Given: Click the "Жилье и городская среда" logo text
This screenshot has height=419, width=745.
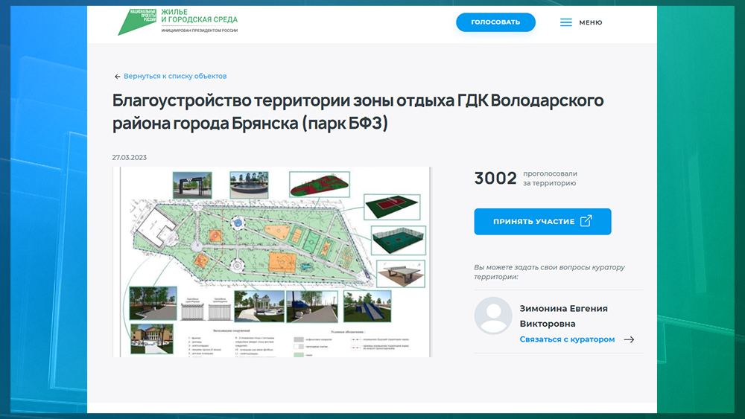Looking at the screenshot, I should pyautogui.click(x=199, y=19).
